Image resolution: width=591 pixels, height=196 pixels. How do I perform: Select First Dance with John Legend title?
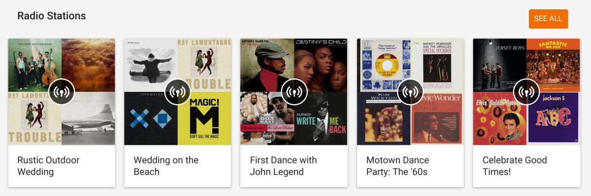click(x=283, y=166)
